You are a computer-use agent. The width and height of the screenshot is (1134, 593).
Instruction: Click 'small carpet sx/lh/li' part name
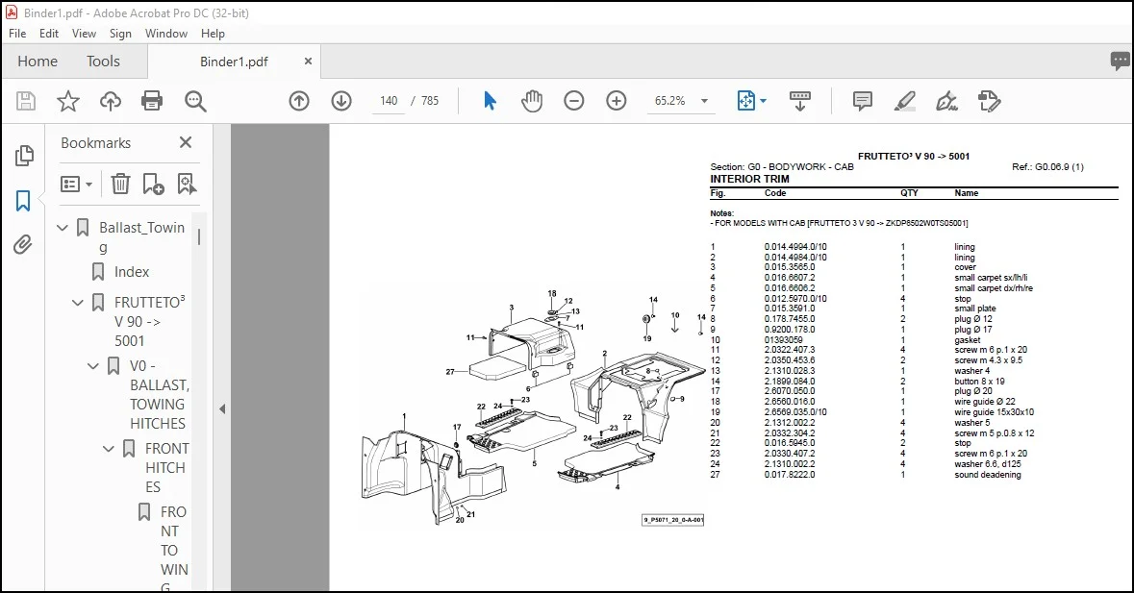tap(991, 278)
